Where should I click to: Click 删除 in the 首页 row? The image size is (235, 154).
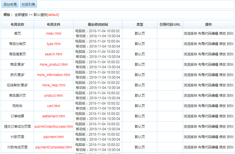tap(230, 34)
